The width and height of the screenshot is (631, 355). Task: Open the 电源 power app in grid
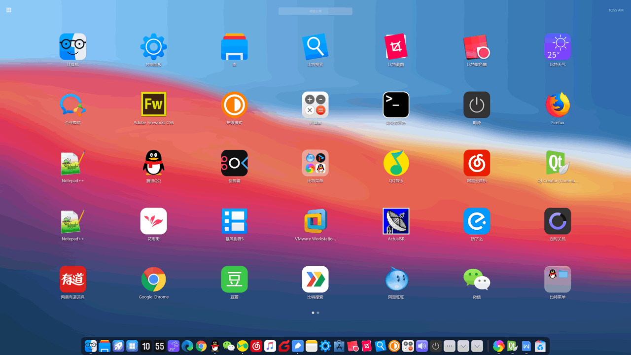[x=477, y=105]
